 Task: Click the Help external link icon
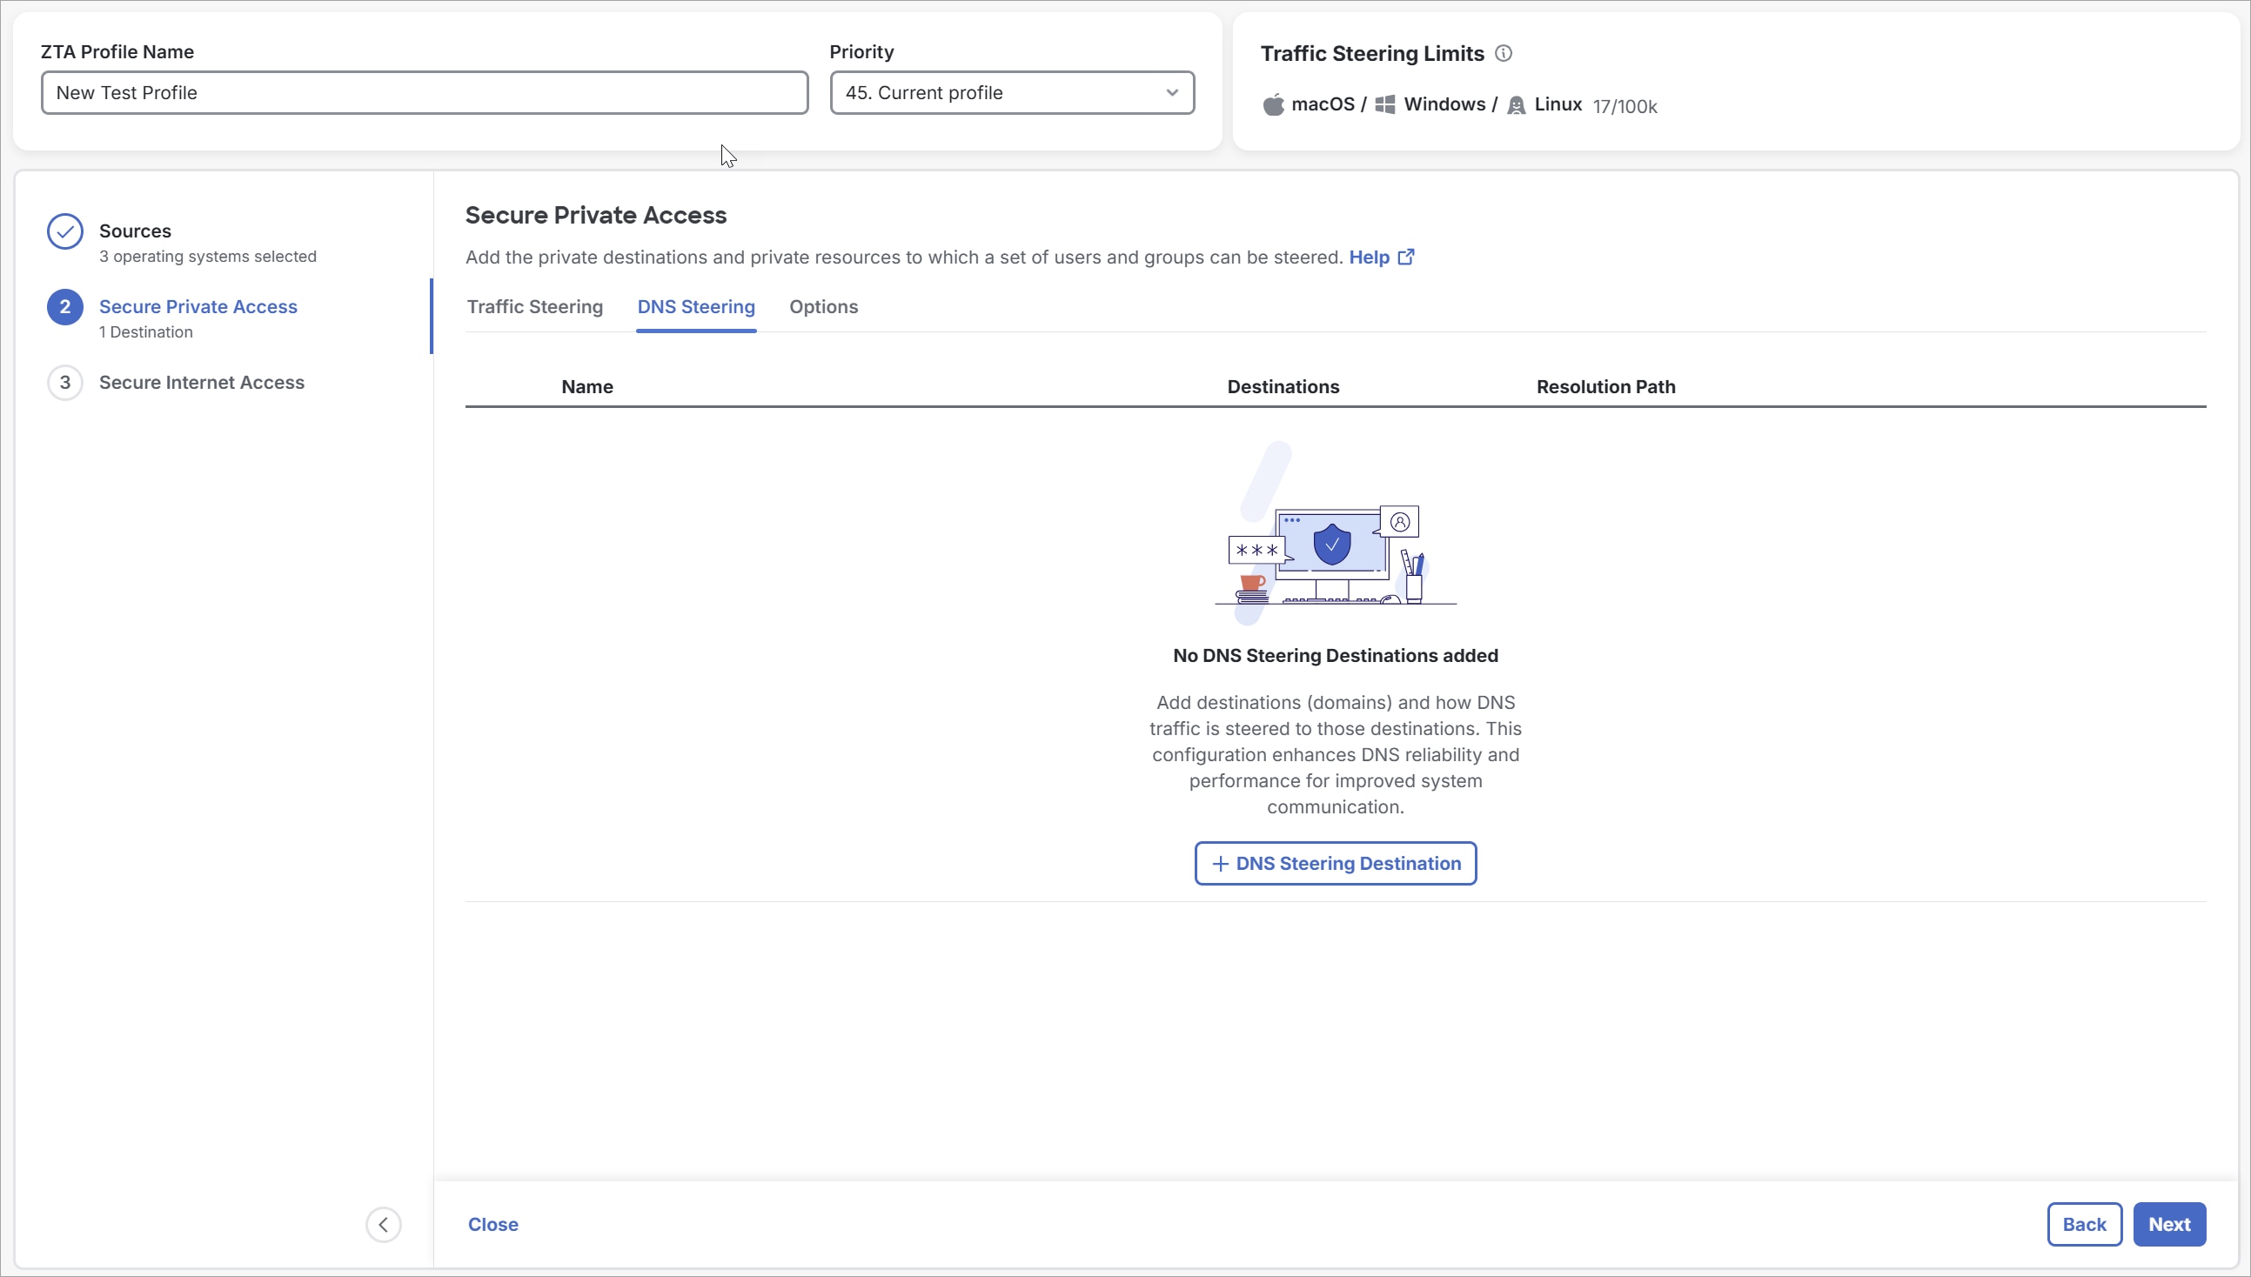pos(1406,257)
